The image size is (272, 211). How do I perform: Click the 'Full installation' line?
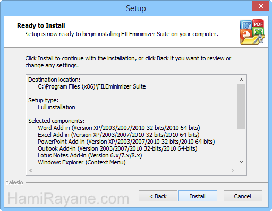(56, 107)
